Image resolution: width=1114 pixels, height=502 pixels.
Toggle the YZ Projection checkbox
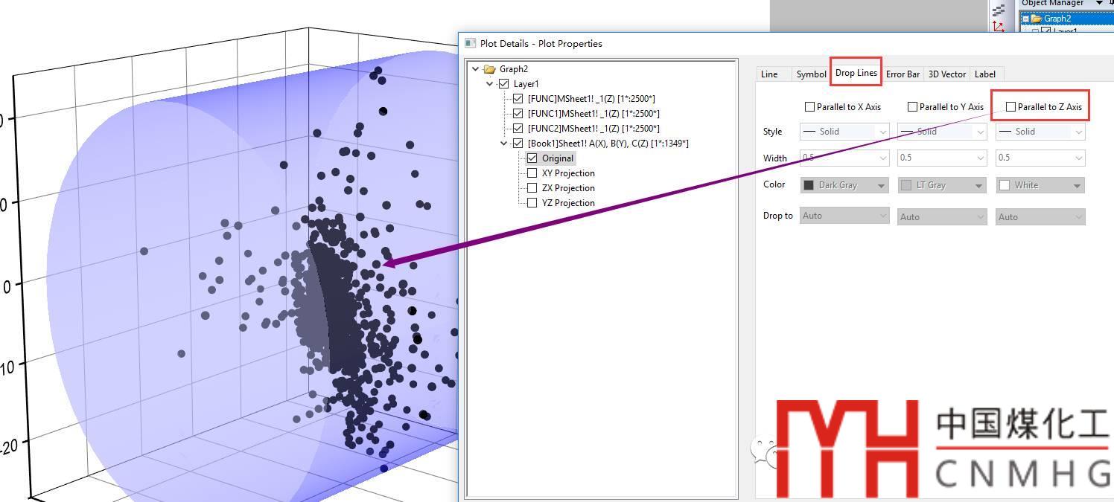tap(532, 203)
